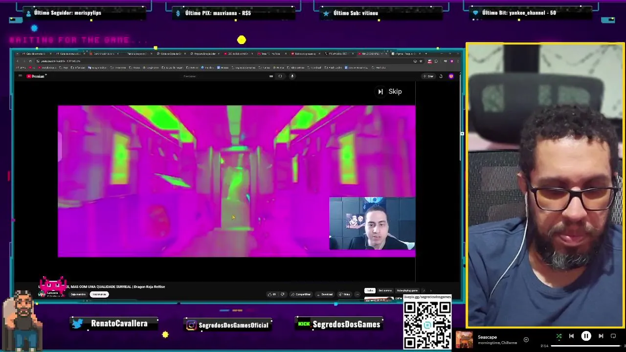The image size is (626, 352).
Task: Open the YouTube account avatar
Action: pyautogui.click(x=451, y=76)
